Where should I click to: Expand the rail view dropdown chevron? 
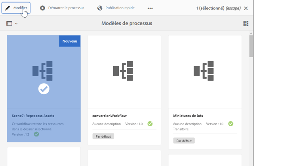coord(16,24)
